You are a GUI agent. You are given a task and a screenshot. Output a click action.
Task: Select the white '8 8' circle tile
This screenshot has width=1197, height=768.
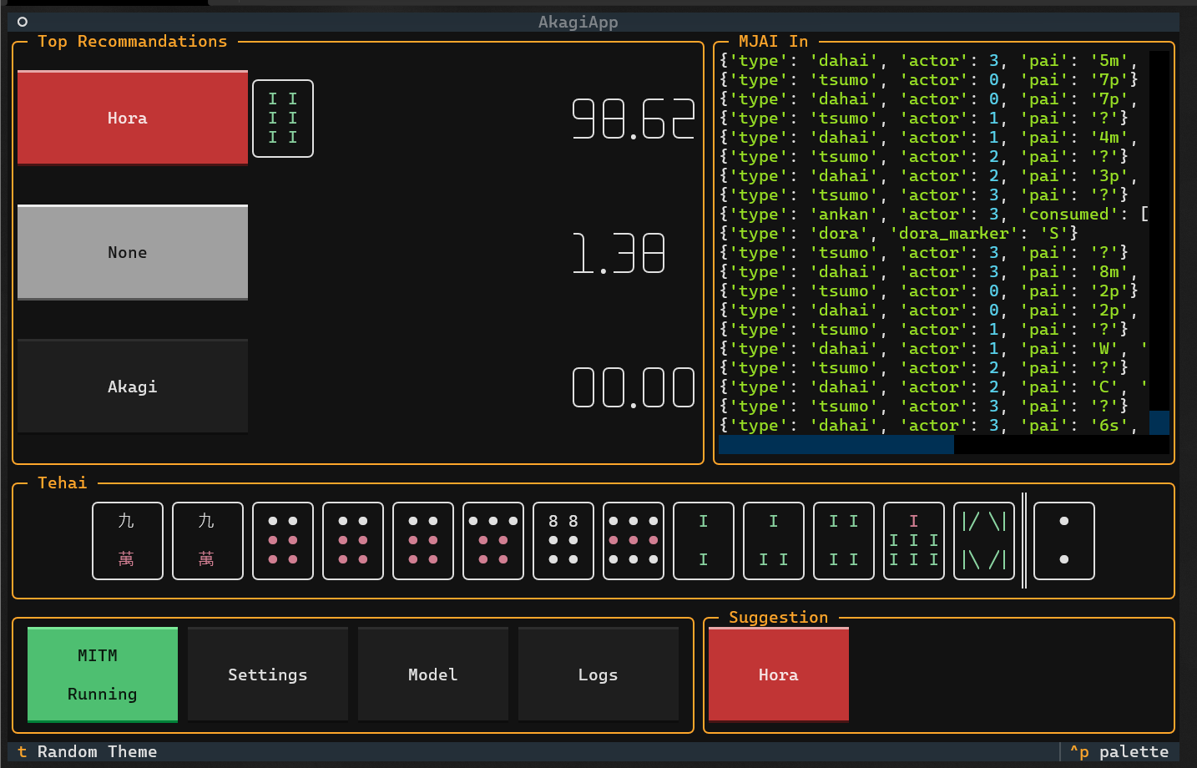[563, 541]
